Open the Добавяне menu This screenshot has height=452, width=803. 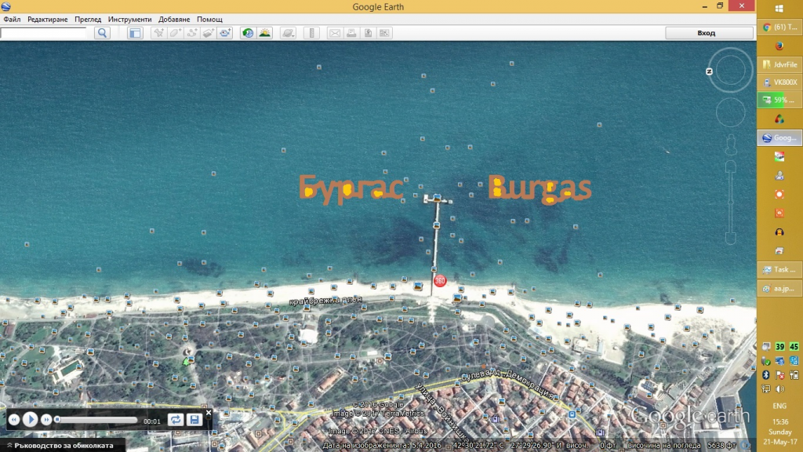[x=174, y=20]
